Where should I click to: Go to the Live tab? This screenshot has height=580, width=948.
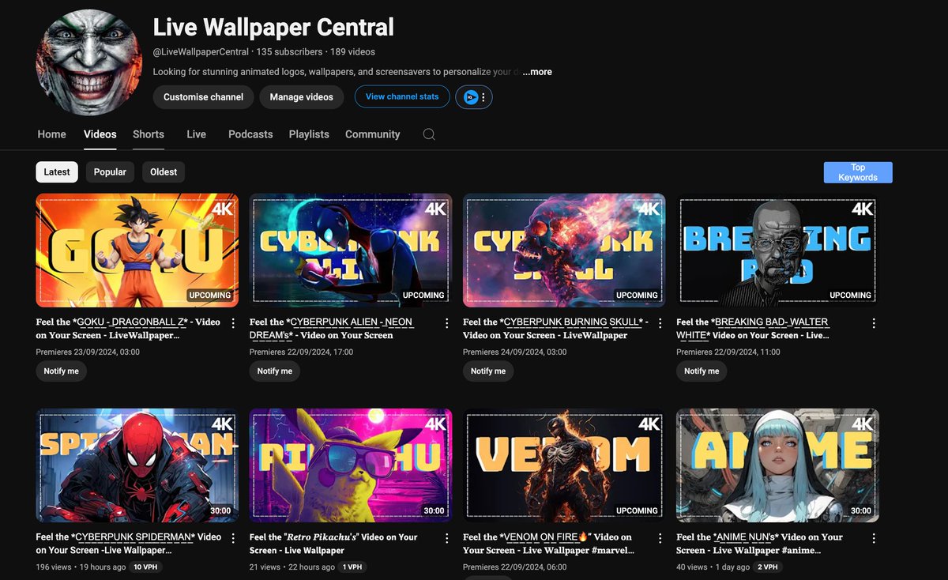click(x=196, y=134)
